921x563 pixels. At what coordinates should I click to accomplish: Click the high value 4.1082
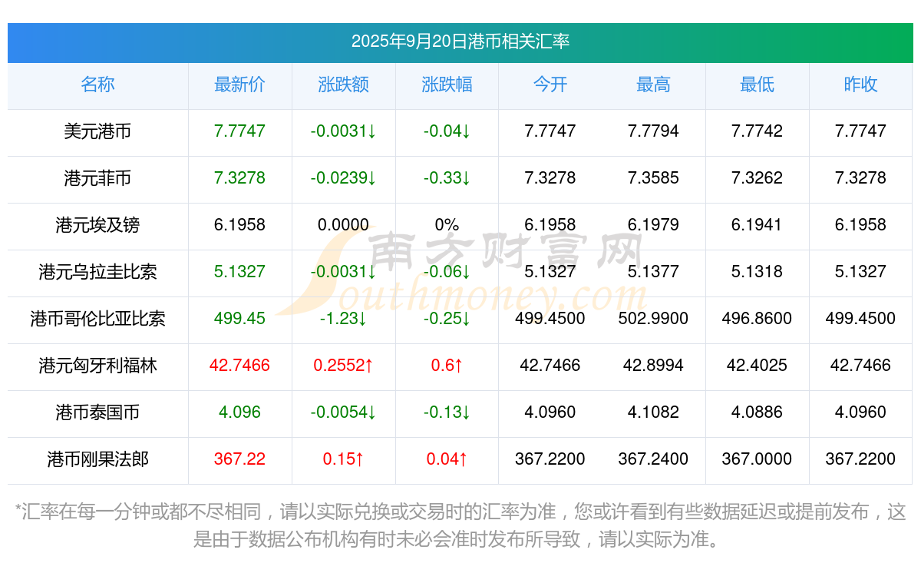(654, 412)
